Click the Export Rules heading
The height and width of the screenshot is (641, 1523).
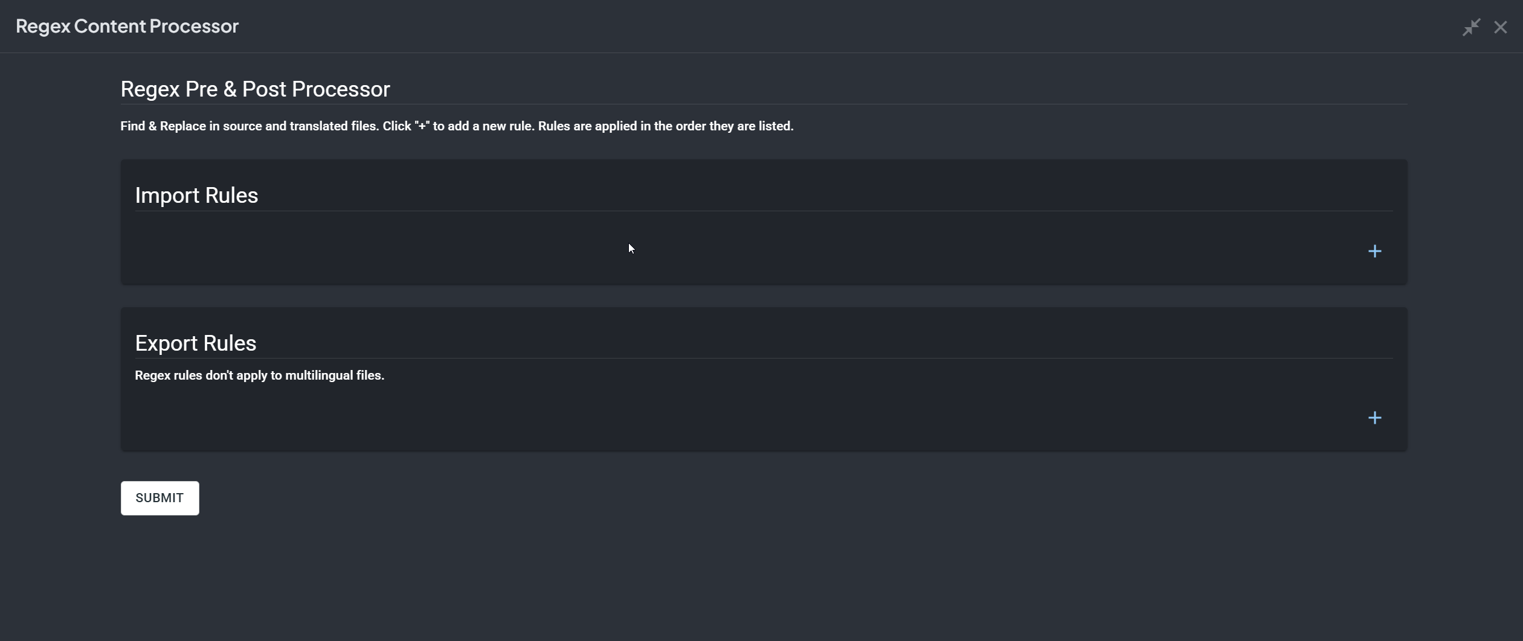coord(196,343)
